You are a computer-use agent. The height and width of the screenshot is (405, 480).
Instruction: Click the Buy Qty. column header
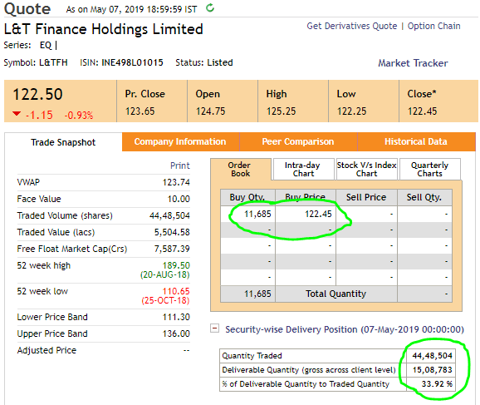click(247, 197)
